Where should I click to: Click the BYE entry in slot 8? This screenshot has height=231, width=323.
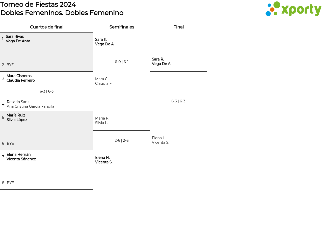10,183
